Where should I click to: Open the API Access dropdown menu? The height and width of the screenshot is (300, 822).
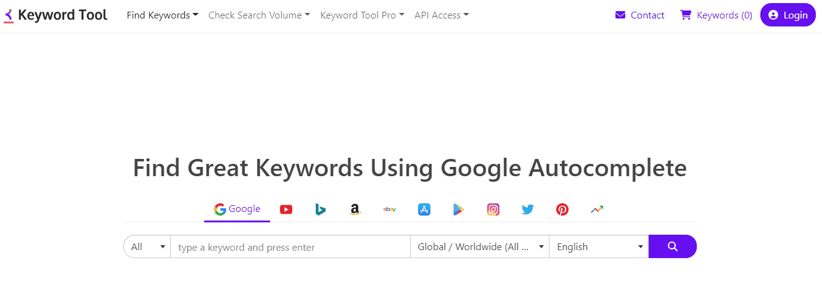coord(442,15)
